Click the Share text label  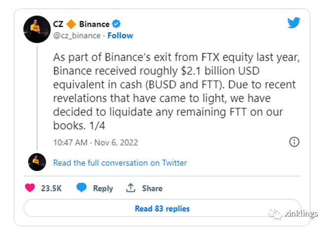[x=152, y=188]
